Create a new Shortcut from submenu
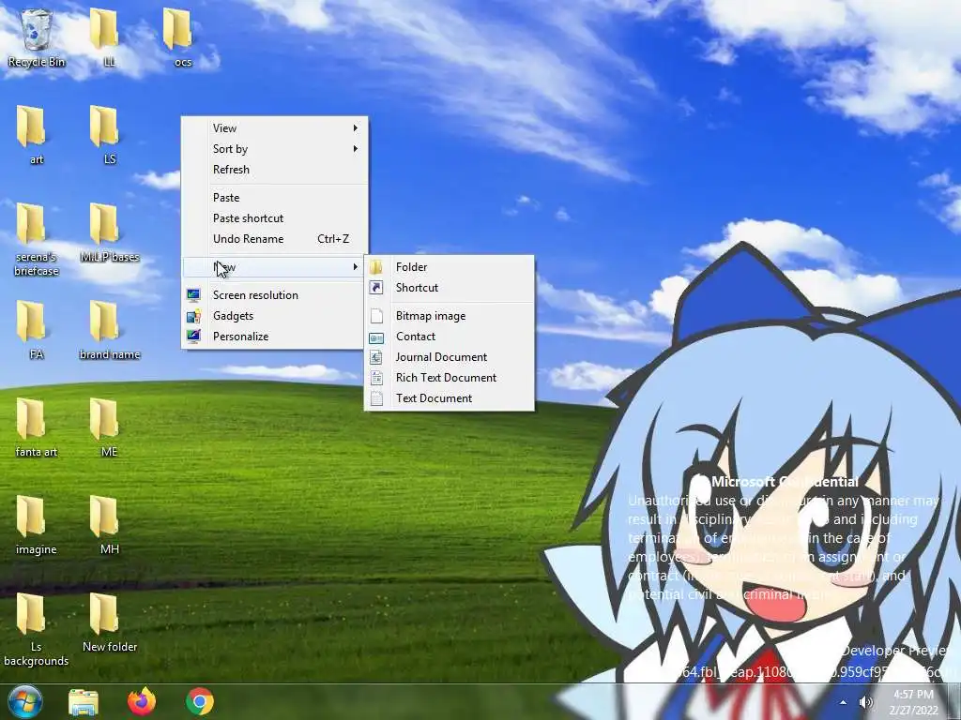961x720 pixels. [450, 288]
